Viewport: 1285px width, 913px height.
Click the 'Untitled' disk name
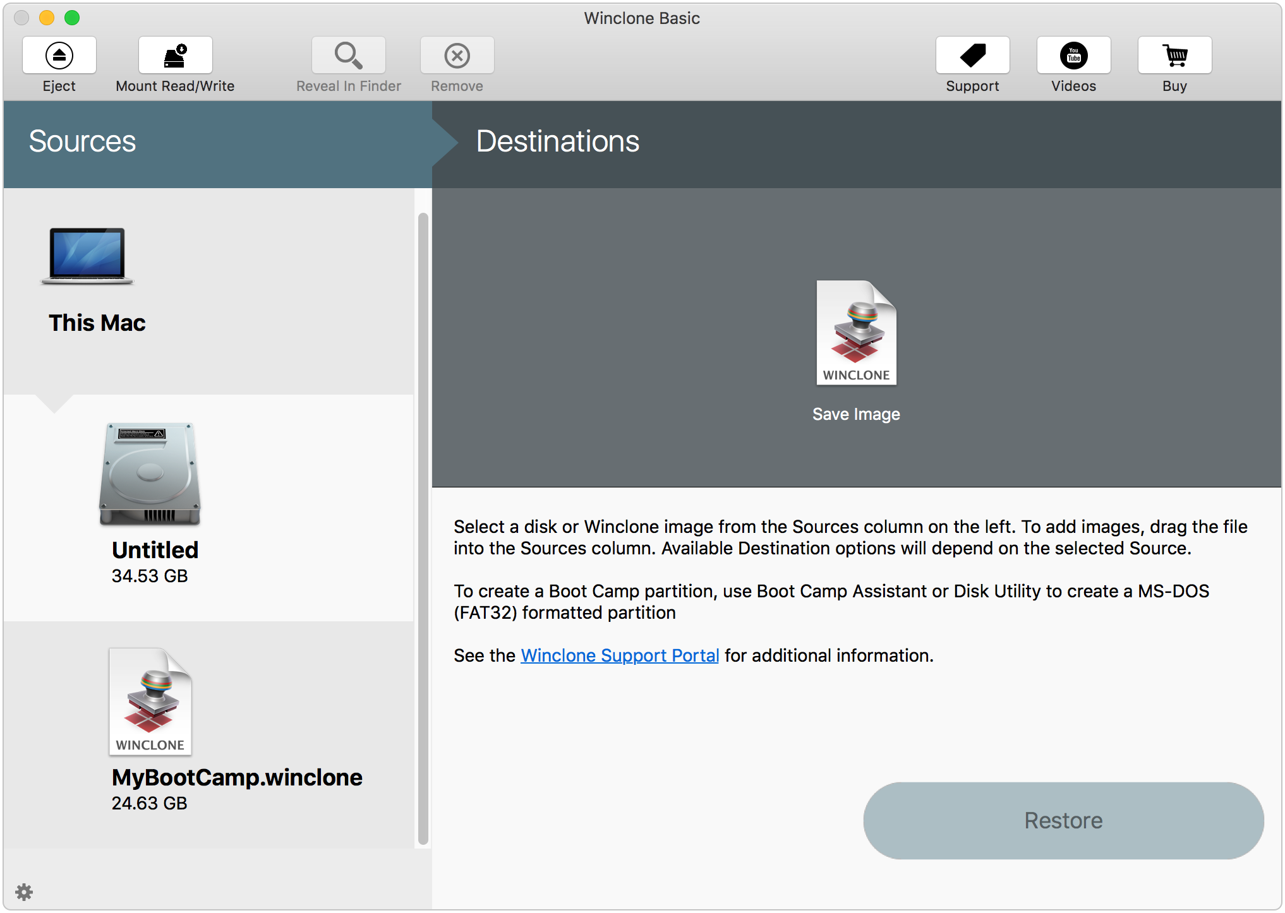[155, 550]
